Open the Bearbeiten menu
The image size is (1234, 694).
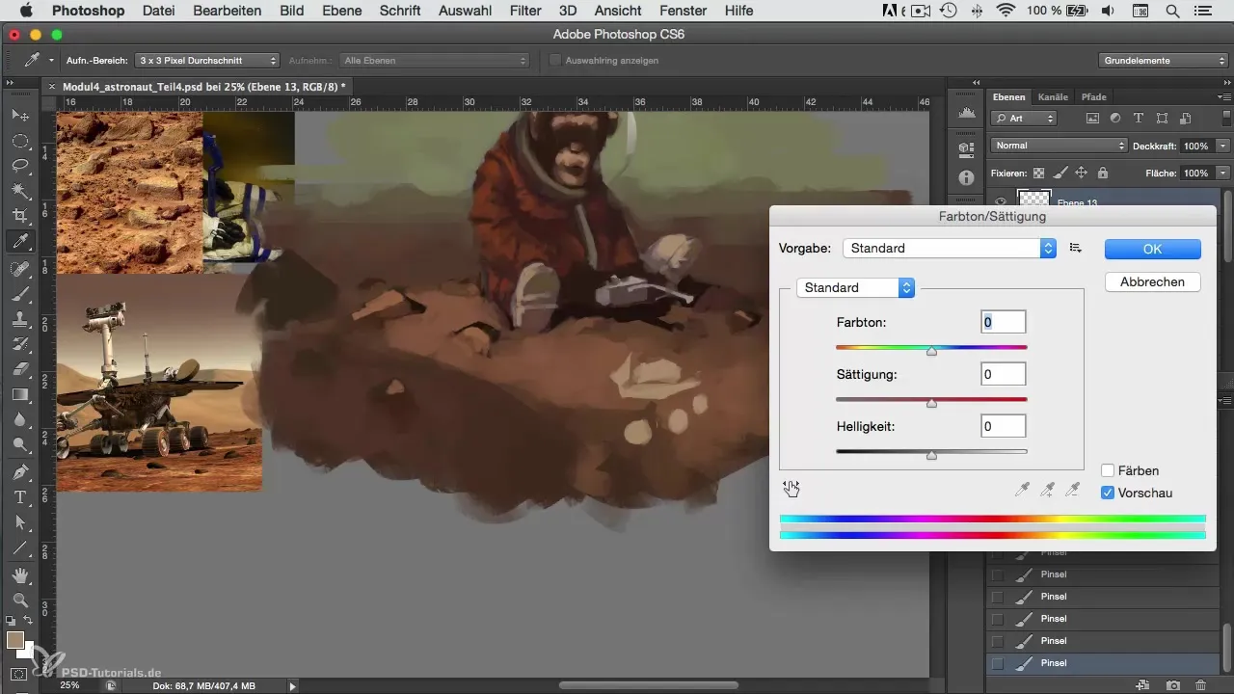tap(227, 11)
